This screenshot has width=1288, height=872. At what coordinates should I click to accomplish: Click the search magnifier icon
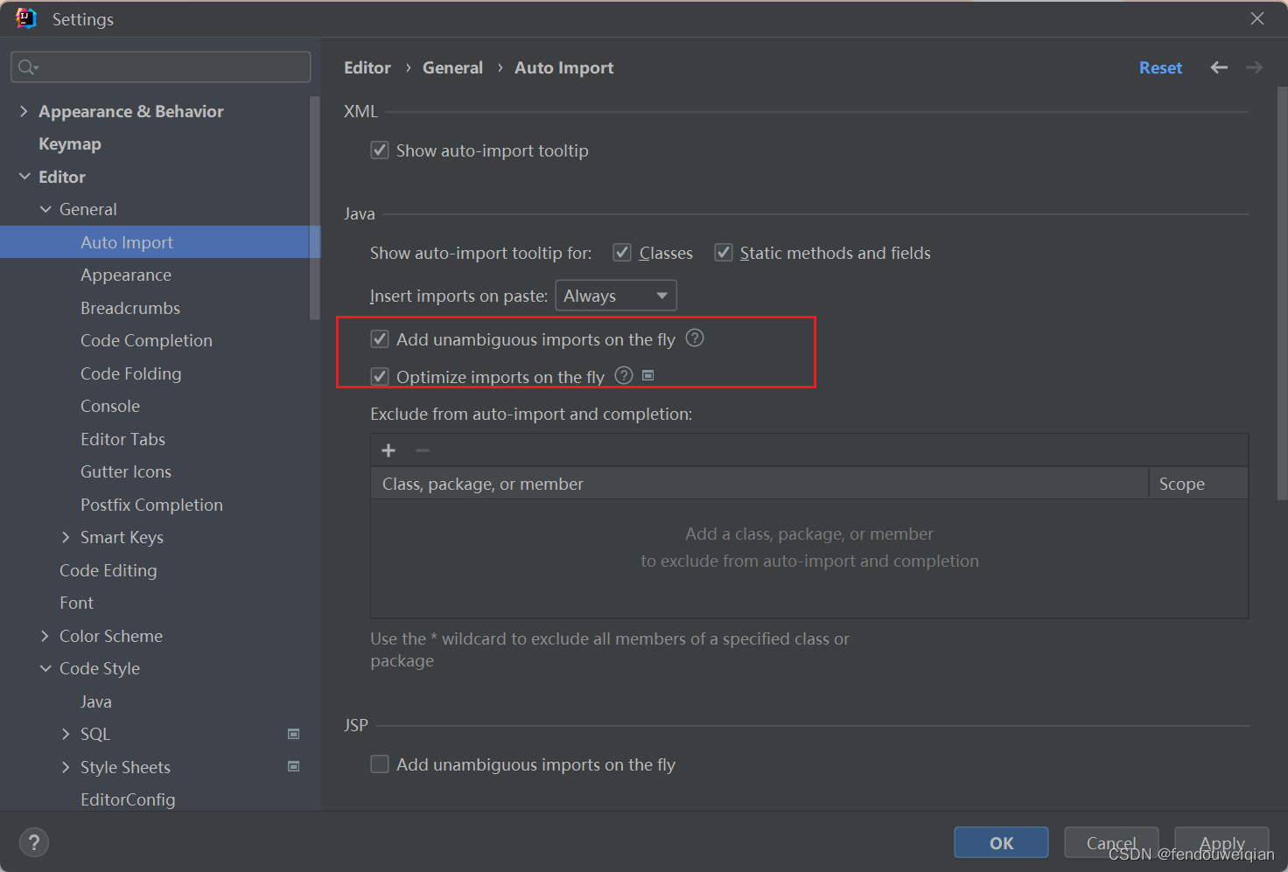tap(27, 67)
